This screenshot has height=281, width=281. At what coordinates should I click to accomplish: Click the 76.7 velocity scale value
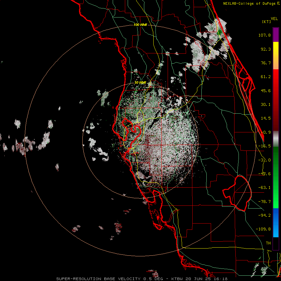point(266,63)
